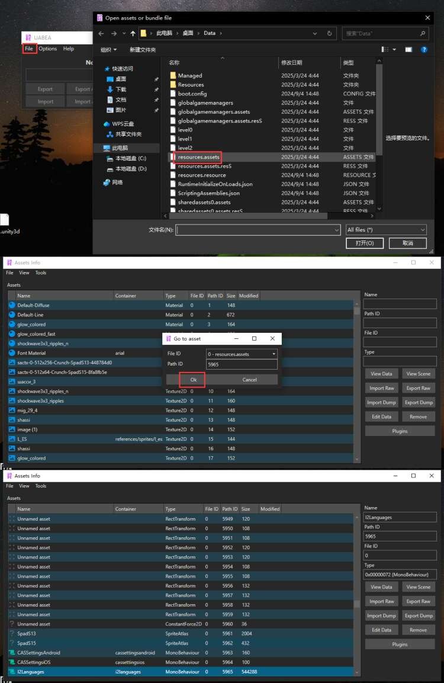Click the forward arrow in the Open dialog

[x=114, y=34]
